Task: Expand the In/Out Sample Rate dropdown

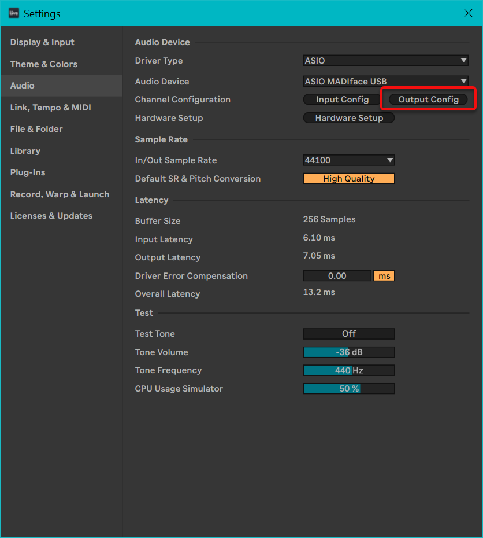Action: click(348, 160)
